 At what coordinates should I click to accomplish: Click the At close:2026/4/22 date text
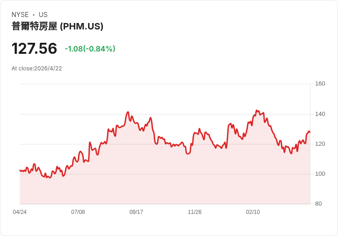tap(37, 69)
